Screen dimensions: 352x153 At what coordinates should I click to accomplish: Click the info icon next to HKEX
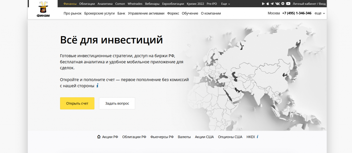pyautogui.click(x=257, y=137)
